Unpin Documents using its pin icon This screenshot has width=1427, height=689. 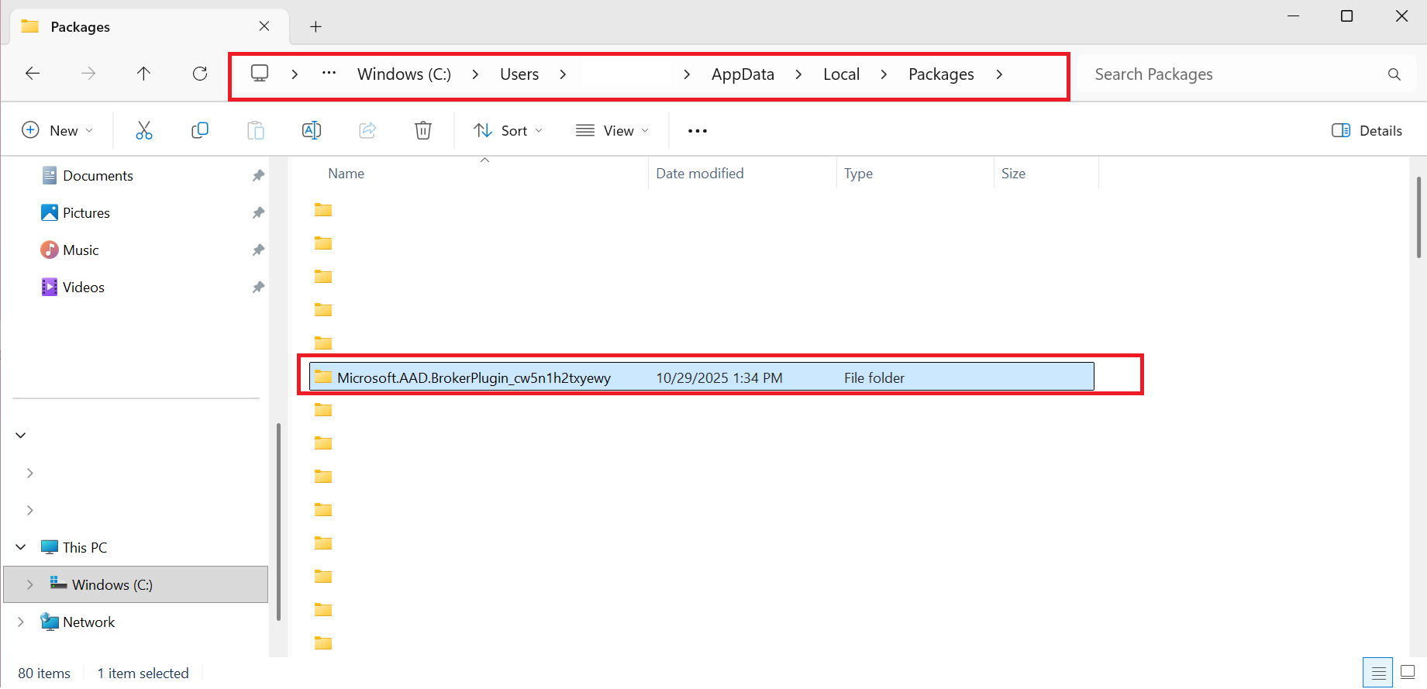[x=258, y=176]
